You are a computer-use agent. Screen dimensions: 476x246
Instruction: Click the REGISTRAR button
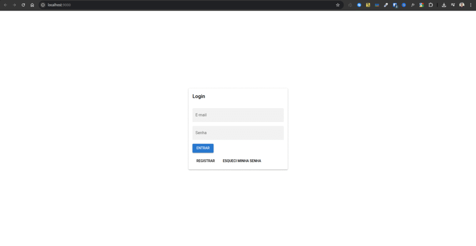pos(205,161)
